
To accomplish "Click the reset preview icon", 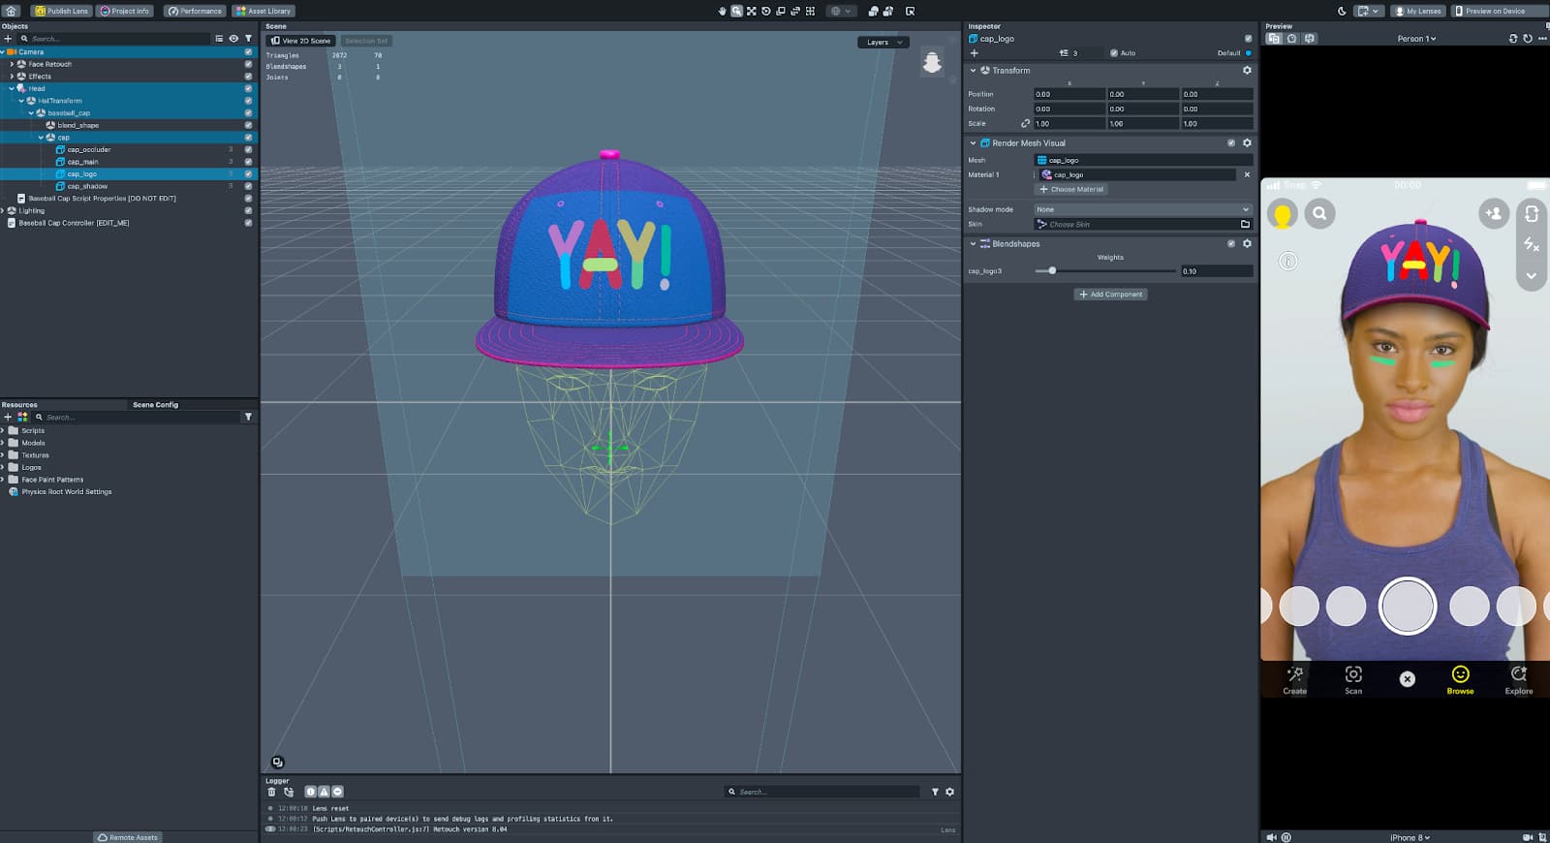I will (x=1528, y=39).
